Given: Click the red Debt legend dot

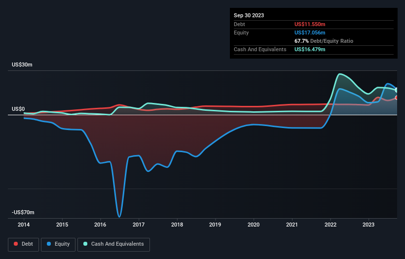Looking at the screenshot, I should pos(16,244).
